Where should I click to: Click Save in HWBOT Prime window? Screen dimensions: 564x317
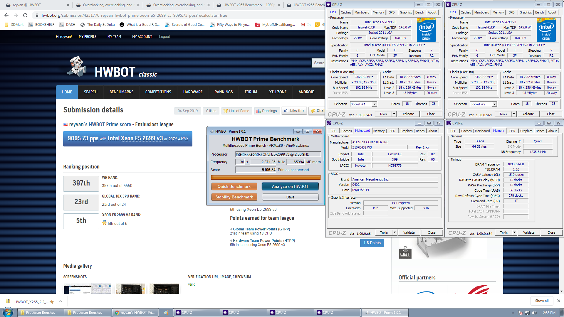click(290, 197)
